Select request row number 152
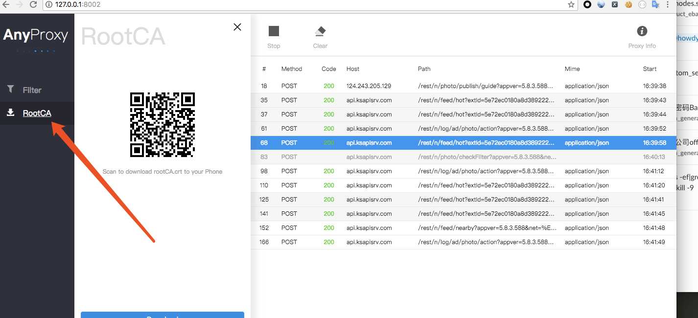Screen dimensions: 698x318 (463, 228)
